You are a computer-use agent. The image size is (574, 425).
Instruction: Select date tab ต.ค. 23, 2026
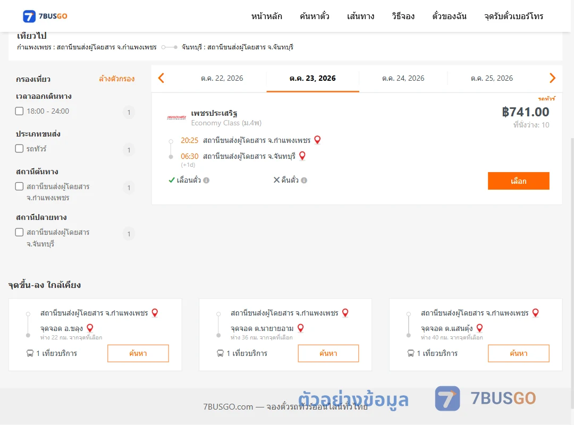point(313,78)
